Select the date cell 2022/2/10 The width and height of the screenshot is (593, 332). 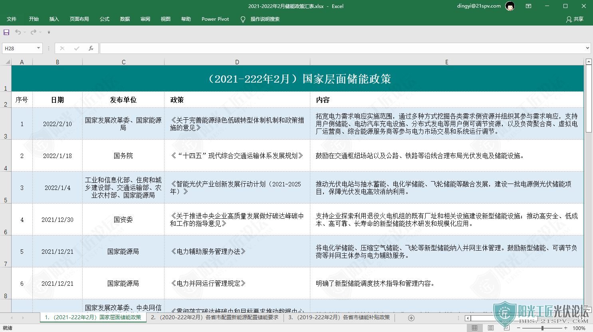58,124
